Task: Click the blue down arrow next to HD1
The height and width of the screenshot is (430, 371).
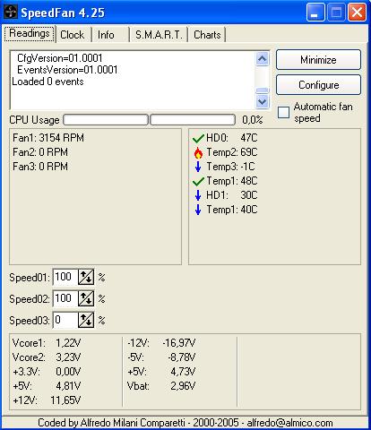Action: (x=198, y=195)
